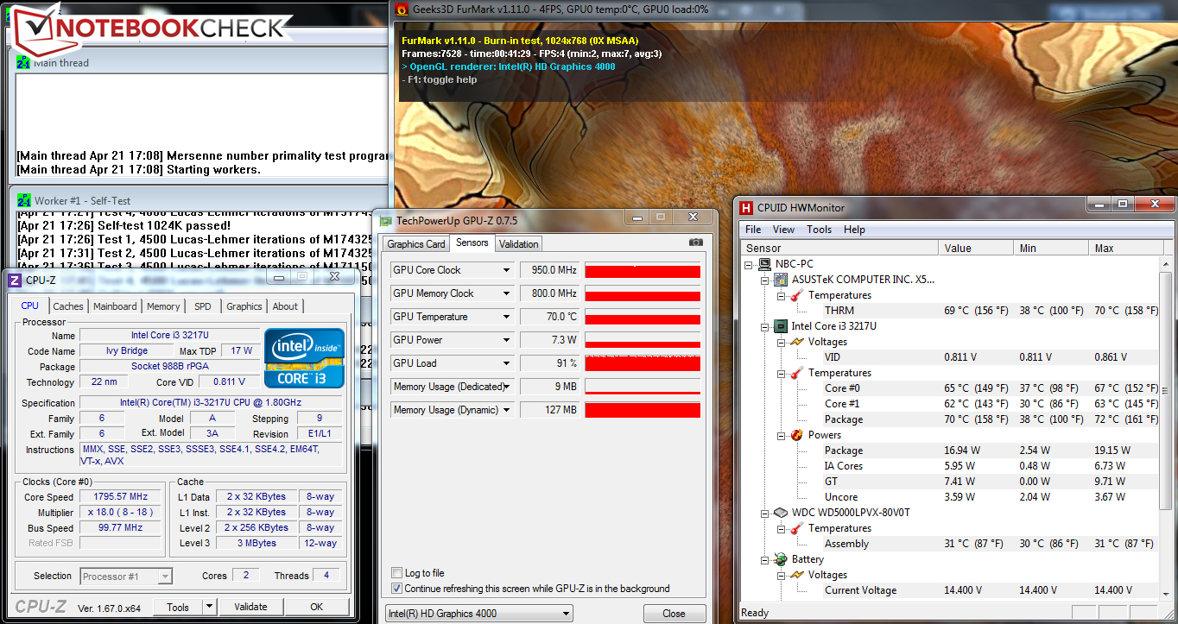Screen dimensions: 1178x624
Task: Click the GPU-Z screenshot camera icon
Action: pos(696,243)
